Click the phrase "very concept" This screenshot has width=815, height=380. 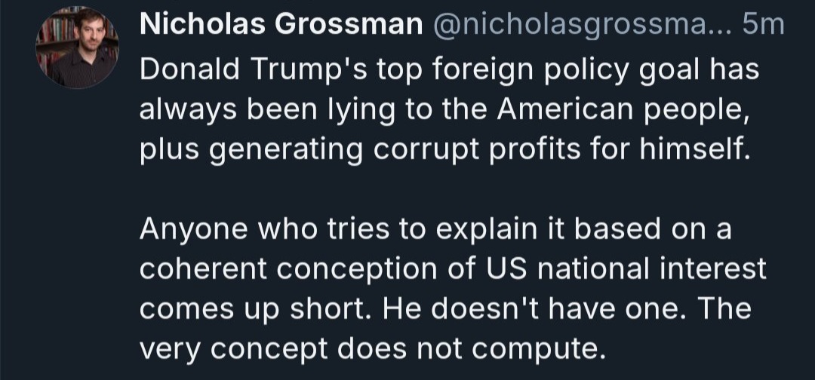tap(233, 349)
